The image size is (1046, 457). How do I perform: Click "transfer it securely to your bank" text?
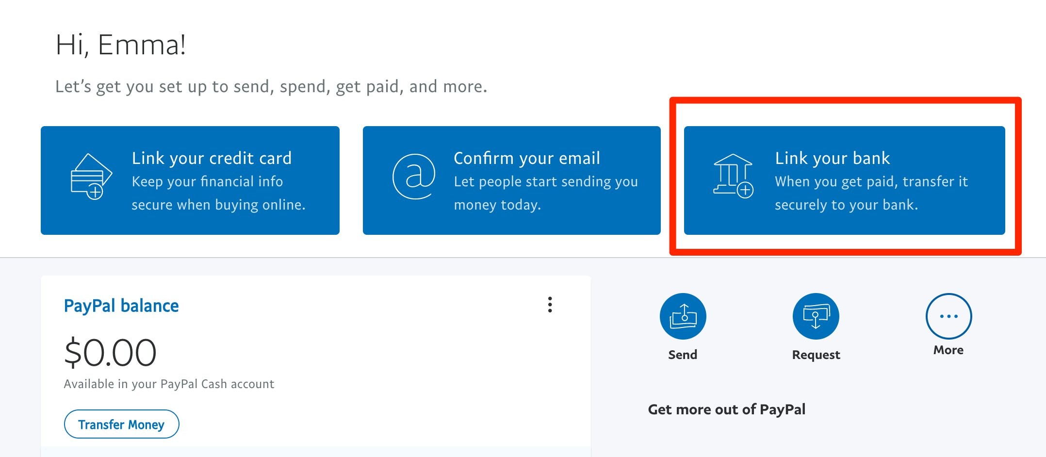coord(871,193)
